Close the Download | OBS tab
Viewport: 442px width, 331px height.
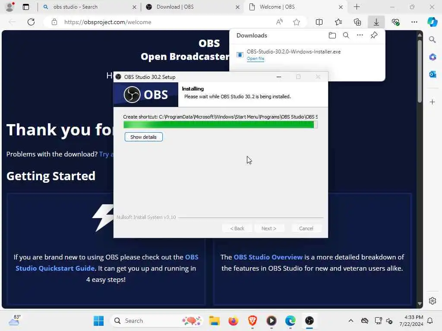click(x=238, y=7)
